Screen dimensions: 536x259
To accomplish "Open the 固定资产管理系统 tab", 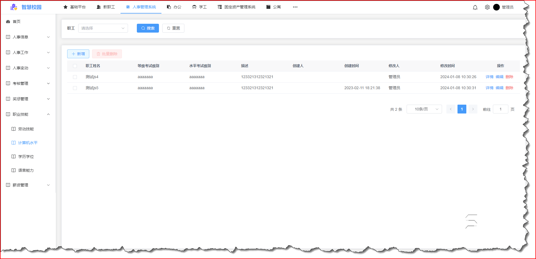I will coord(237,7).
